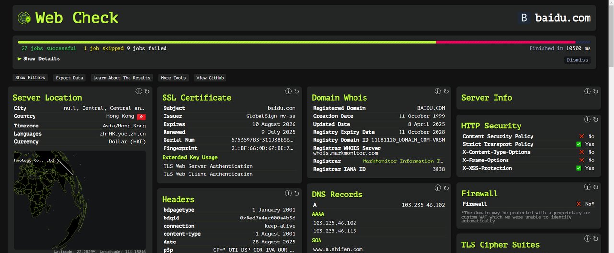Screen dimensions: 614x253
Task: Refresh the Firewall card
Action: pyautogui.click(x=596, y=187)
